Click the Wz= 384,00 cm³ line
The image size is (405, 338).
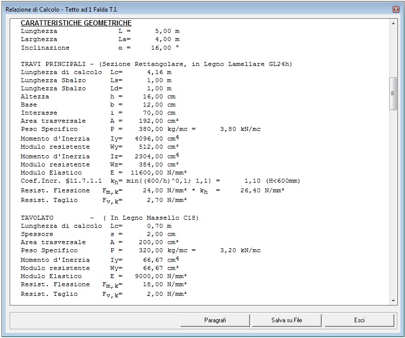point(100,164)
